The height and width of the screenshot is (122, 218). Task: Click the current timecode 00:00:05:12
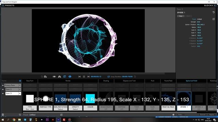click(x=96, y=77)
